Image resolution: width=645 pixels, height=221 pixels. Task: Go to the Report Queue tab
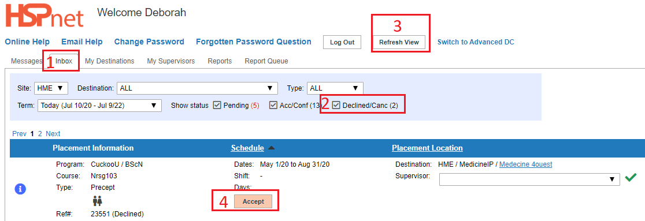(x=266, y=61)
